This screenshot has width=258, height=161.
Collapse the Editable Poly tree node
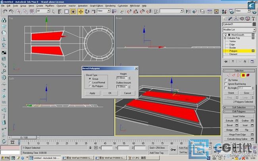pyautogui.click(x=225, y=38)
